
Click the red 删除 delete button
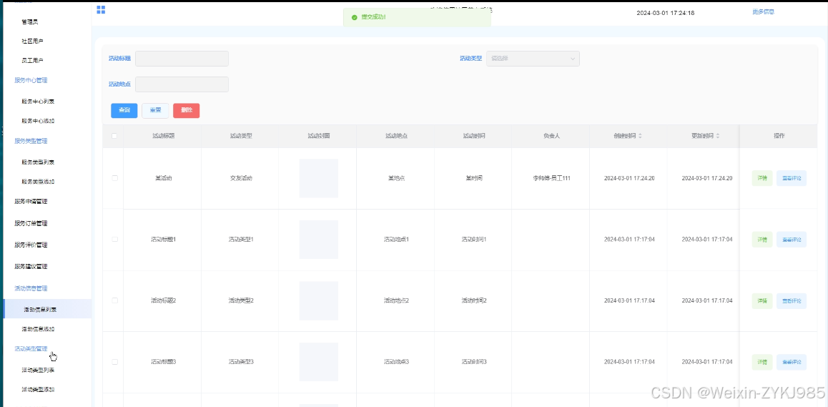pyautogui.click(x=187, y=110)
